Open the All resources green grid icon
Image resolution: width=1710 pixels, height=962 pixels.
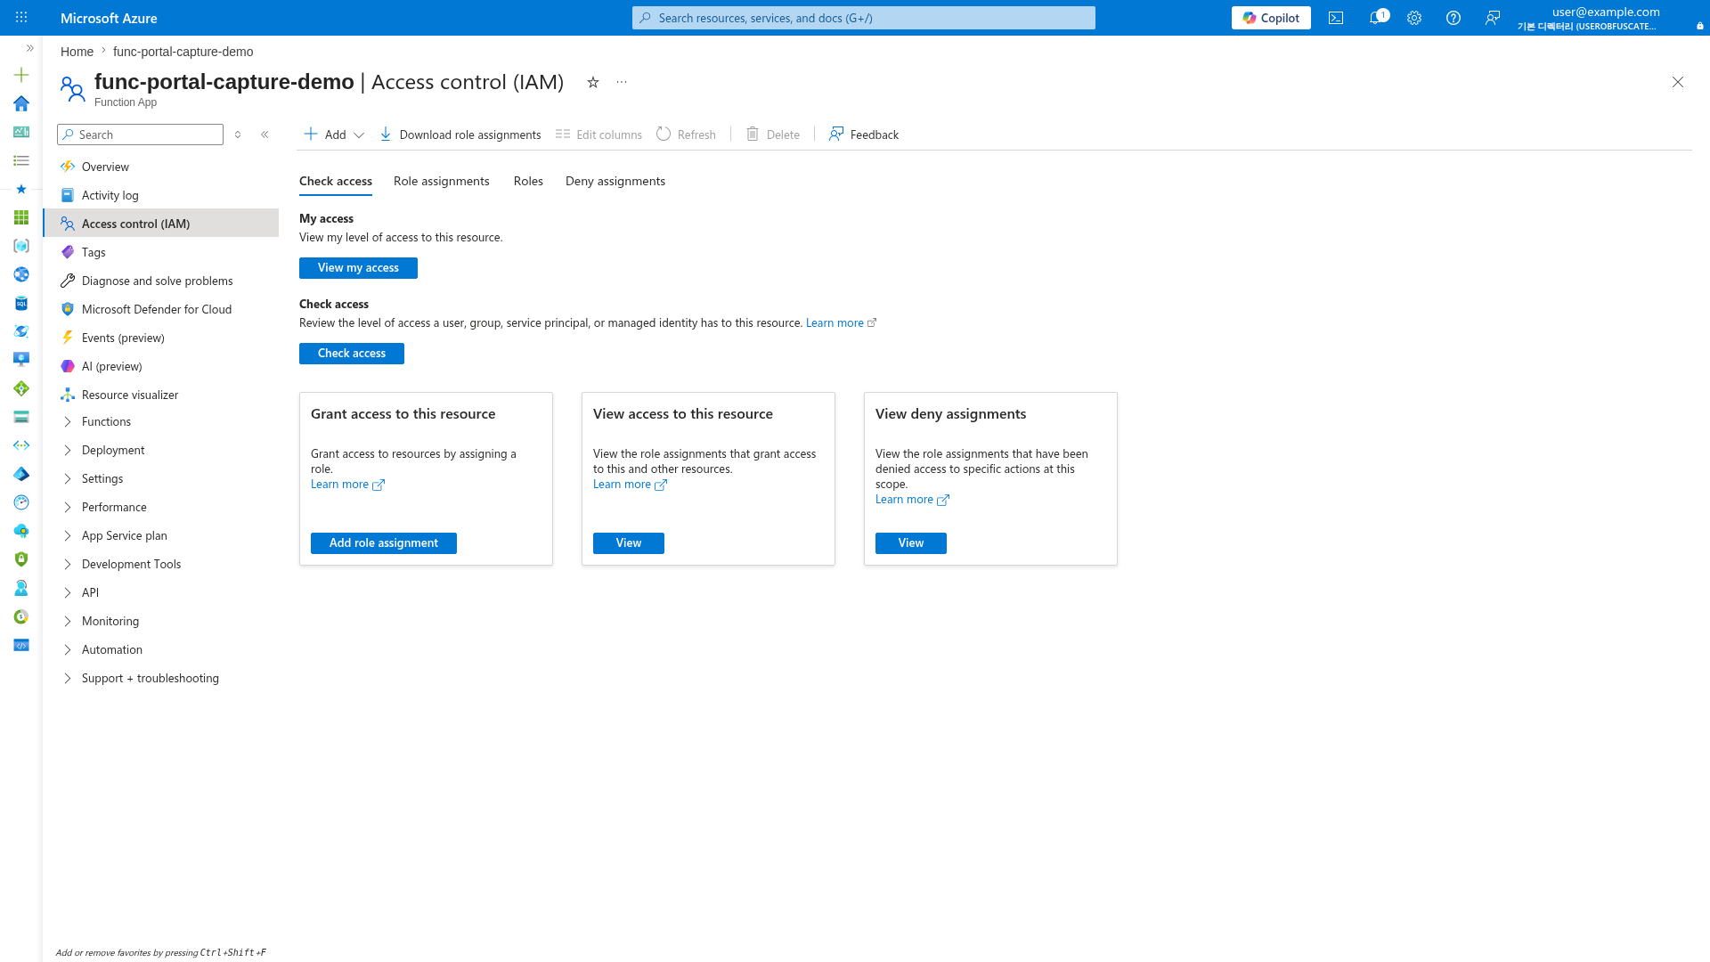pyautogui.click(x=21, y=217)
